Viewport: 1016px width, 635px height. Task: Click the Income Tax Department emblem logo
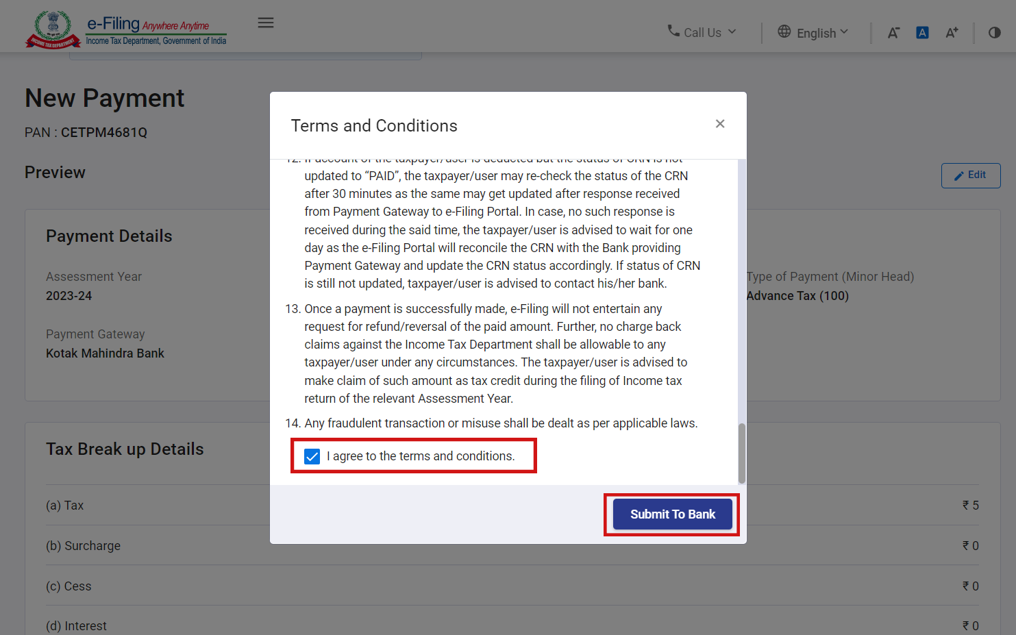pos(53,29)
